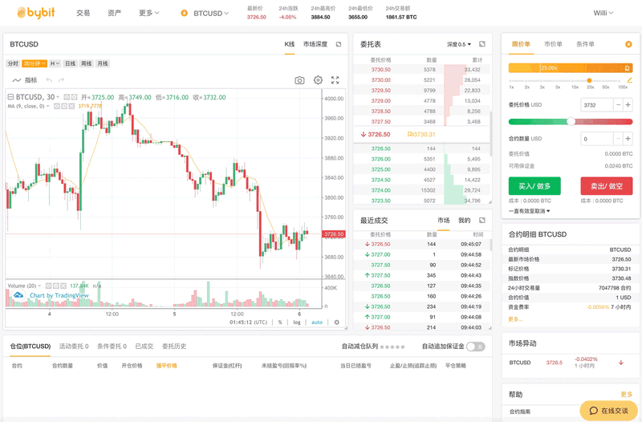Open the 30分钟 timeframe dropdown

35,63
